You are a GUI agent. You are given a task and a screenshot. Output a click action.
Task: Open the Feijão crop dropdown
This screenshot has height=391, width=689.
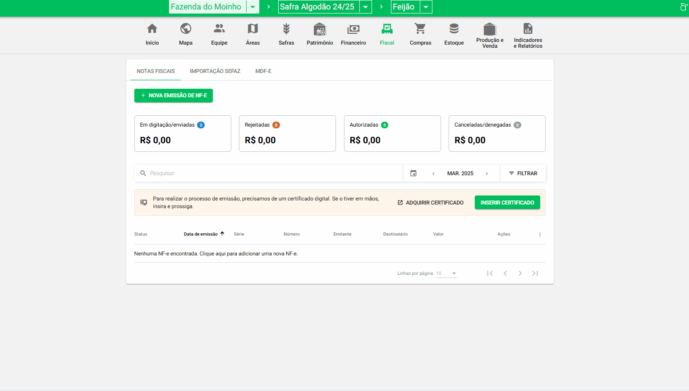[x=426, y=7]
